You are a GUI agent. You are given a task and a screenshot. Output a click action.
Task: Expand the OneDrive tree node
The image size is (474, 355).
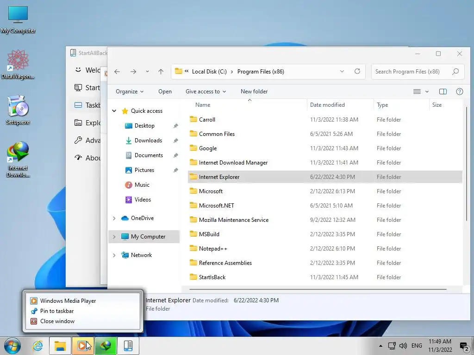click(x=114, y=218)
